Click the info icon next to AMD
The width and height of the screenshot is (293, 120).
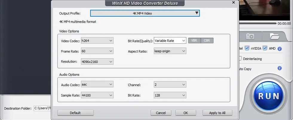click(280, 49)
